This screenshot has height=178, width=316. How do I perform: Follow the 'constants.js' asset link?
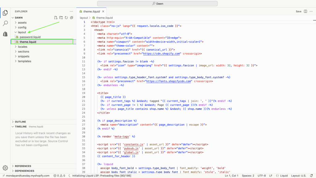(x=134, y=144)
